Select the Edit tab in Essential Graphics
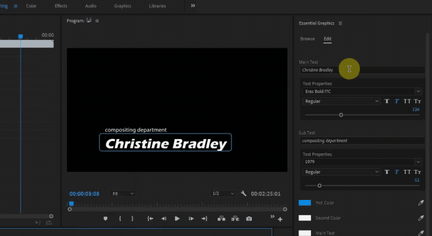 (x=327, y=39)
